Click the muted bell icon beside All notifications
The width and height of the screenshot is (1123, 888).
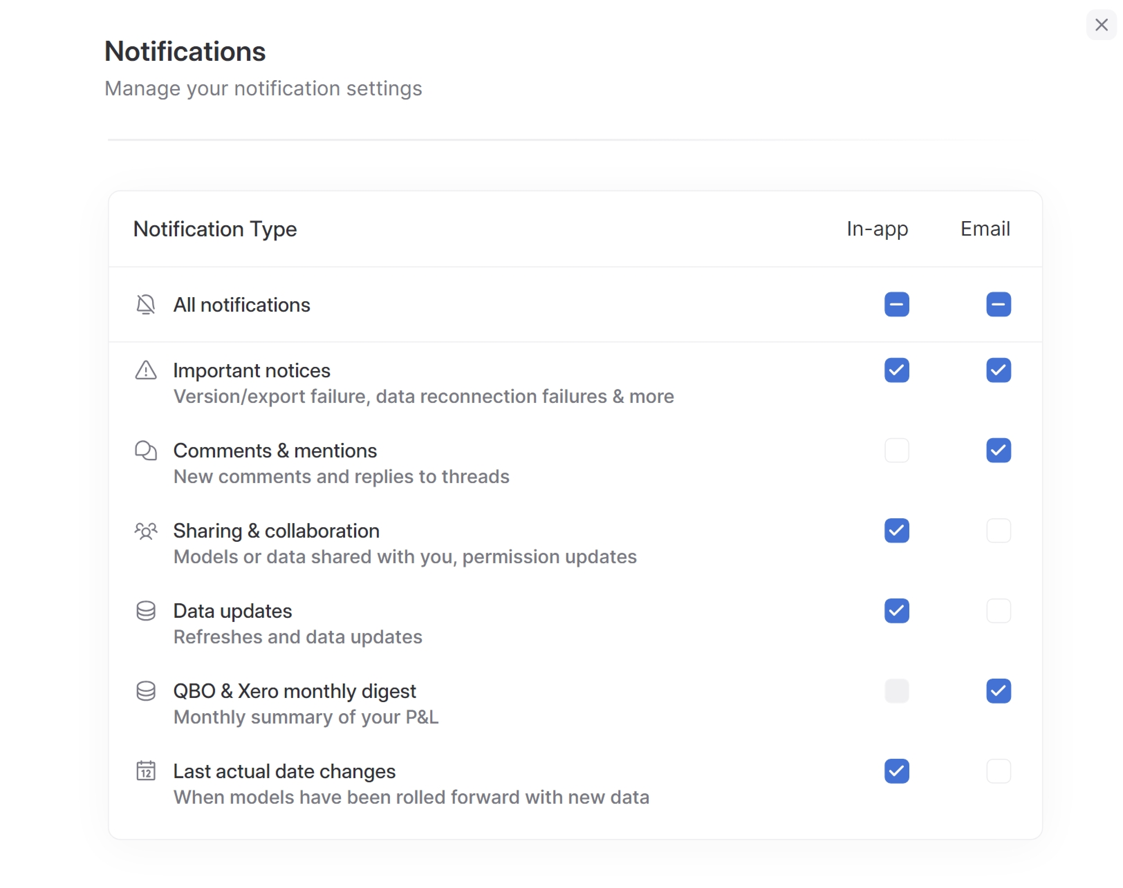click(x=145, y=305)
